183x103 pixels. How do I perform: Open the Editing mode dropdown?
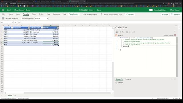(130, 14)
